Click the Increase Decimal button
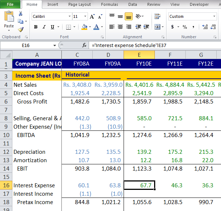Screen dimensions: 221x211 [204, 27]
